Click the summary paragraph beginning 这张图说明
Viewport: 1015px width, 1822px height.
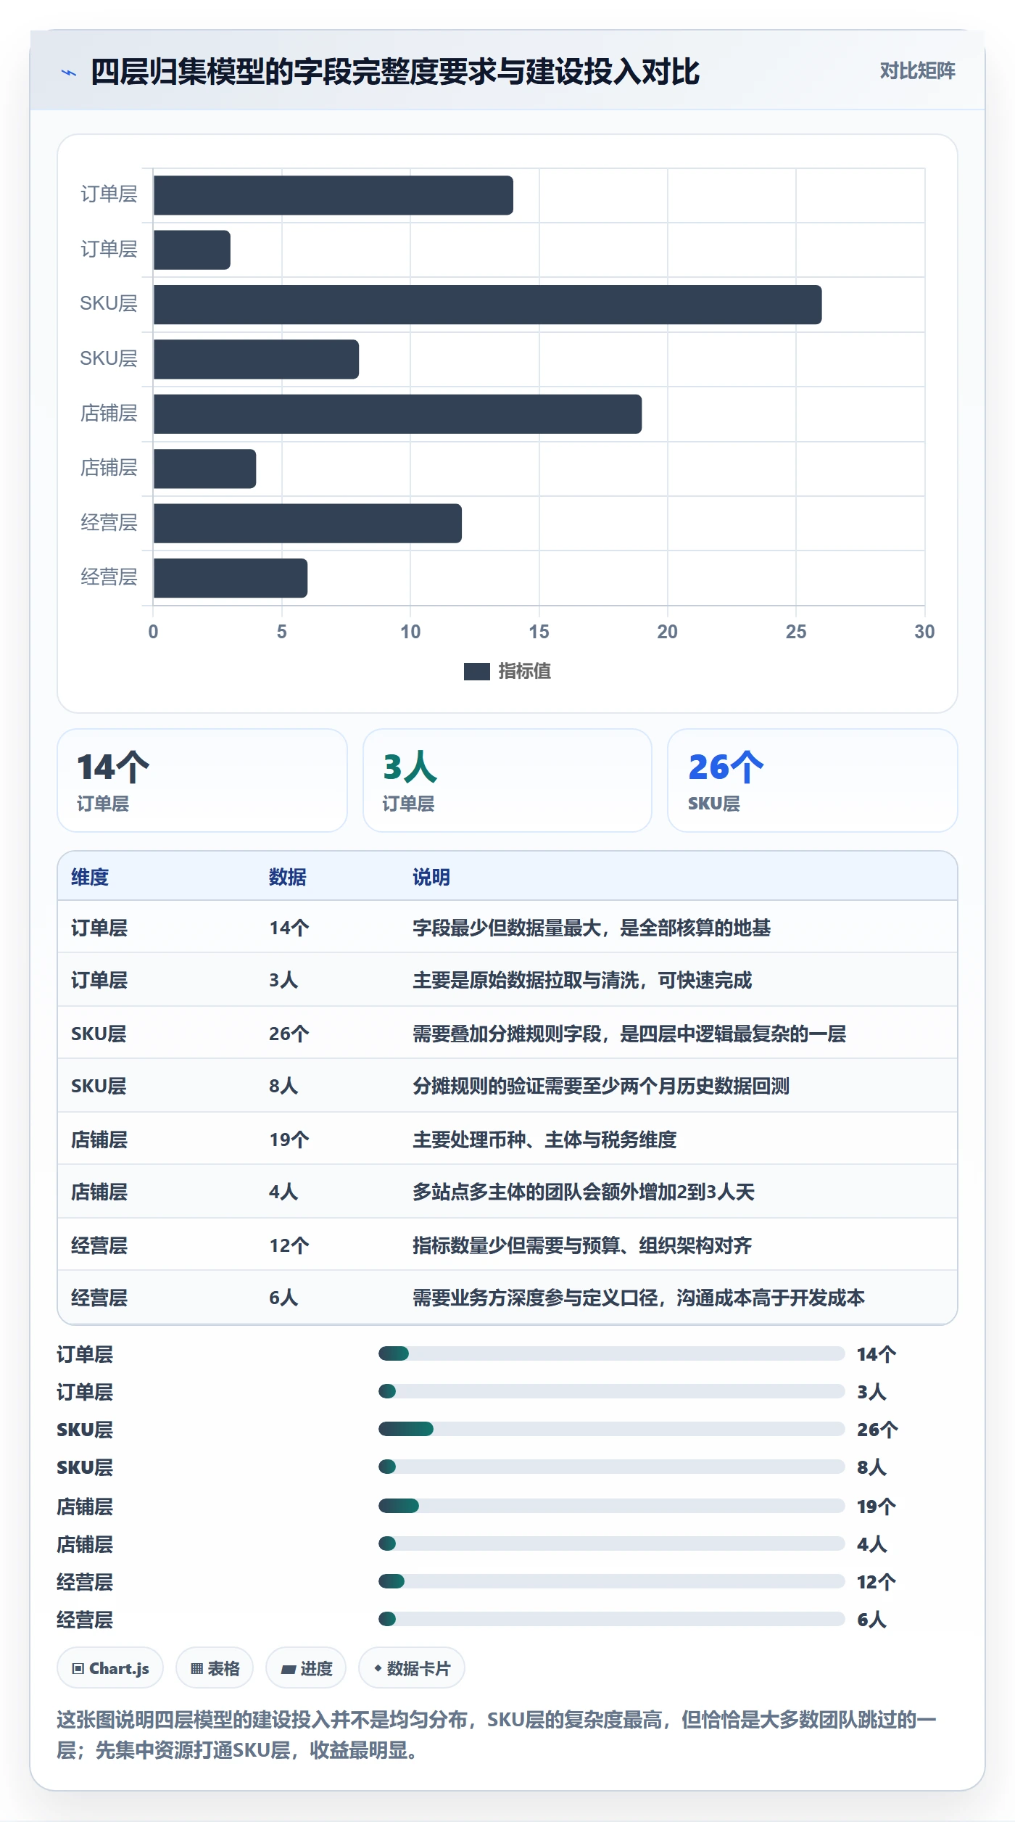click(x=497, y=1735)
